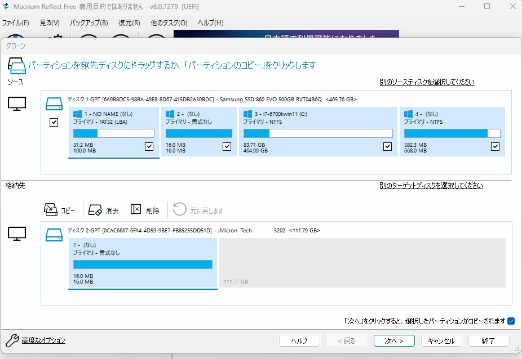Toggle the select-all checkbox for ディスク 1
Image resolution: width=522 pixels, height=359 pixels.
pyautogui.click(x=54, y=122)
